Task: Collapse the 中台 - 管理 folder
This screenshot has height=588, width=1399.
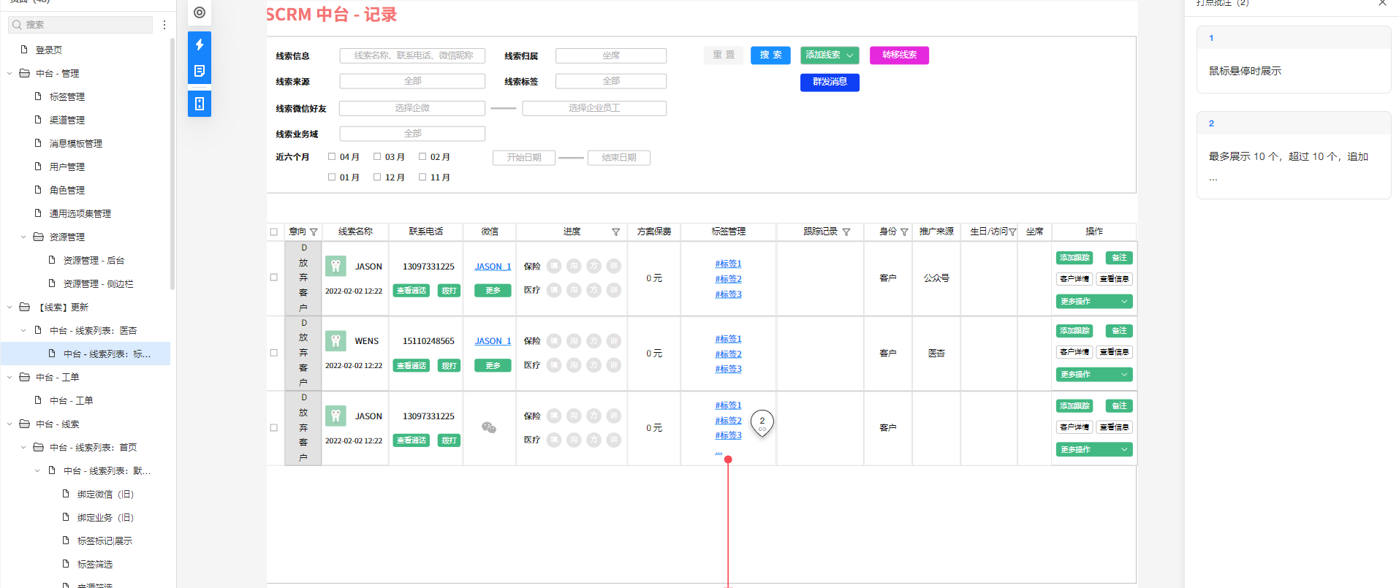Action: point(10,73)
